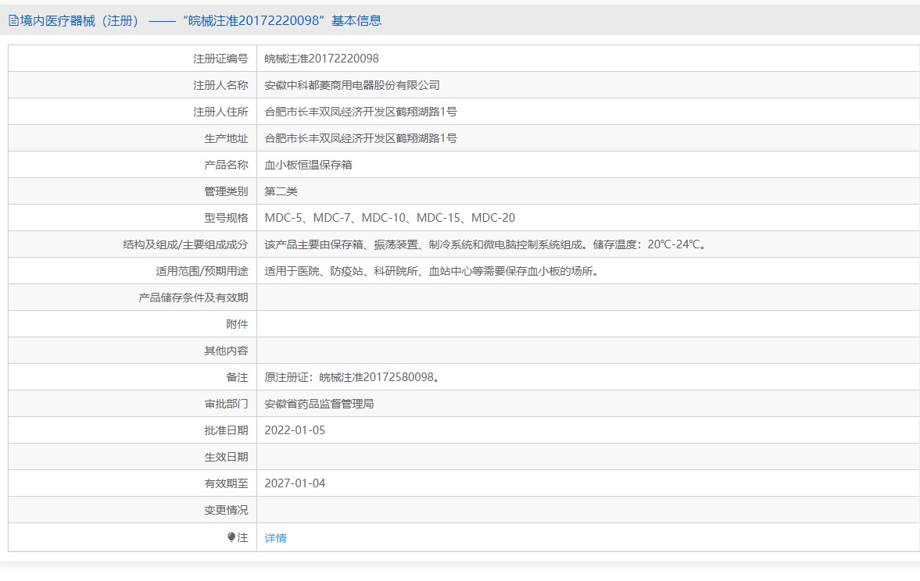The width and height of the screenshot is (920, 581).
Task: Select the text beginning 适用于医院、防疫站
Action: pyautogui.click(x=433, y=271)
